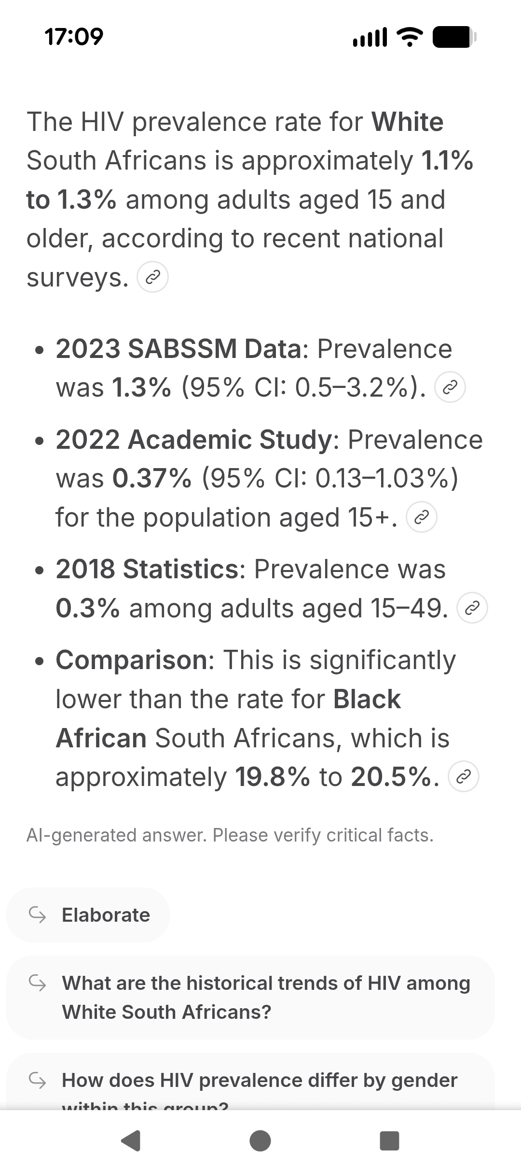
Task: Tap the bold '2023 SABSSM Data' heading
Action: (x=178, y=348)
